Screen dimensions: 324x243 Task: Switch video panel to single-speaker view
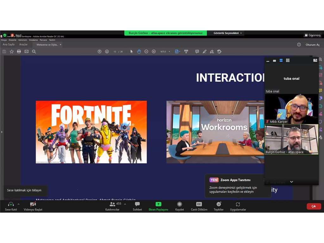tap(274, 60)
